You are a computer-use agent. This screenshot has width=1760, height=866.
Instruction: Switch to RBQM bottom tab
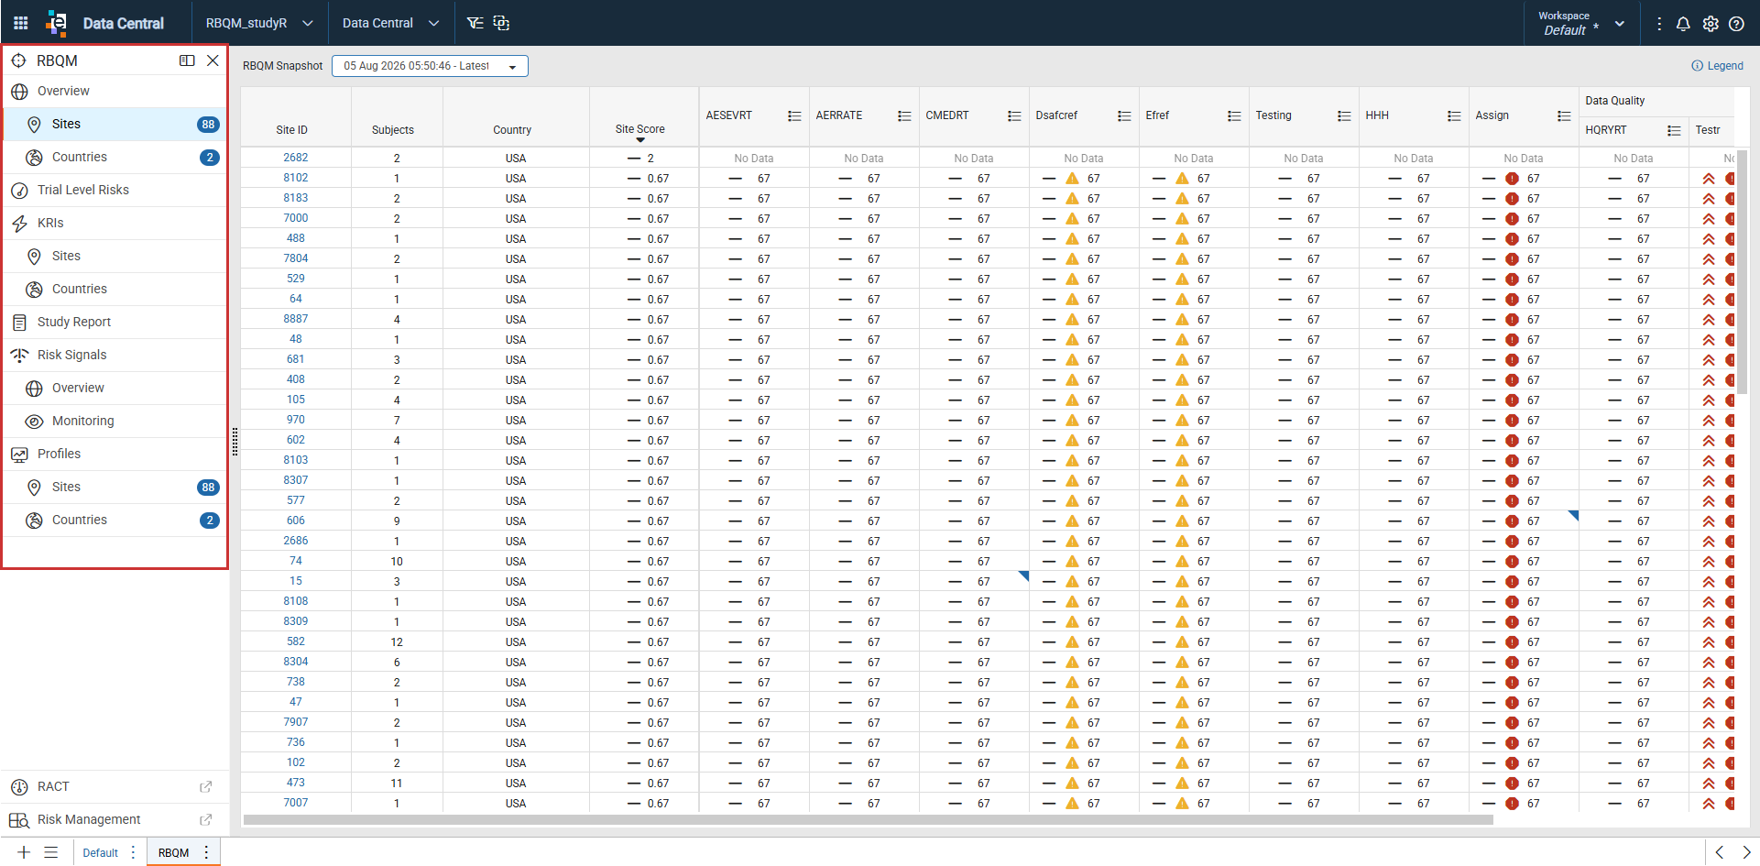coord(173,852)
